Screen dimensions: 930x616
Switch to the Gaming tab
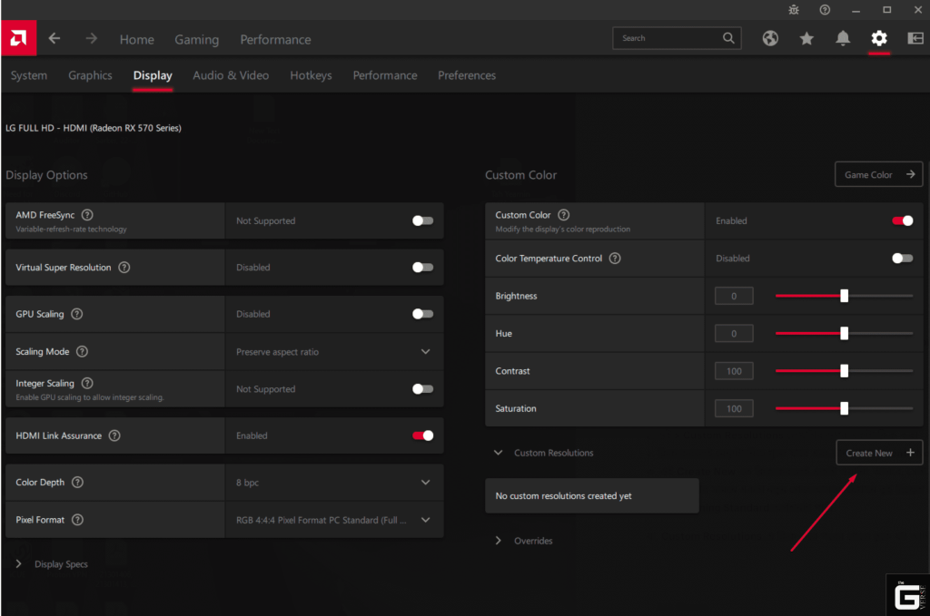pyautogui.click(x=196, y=39)
